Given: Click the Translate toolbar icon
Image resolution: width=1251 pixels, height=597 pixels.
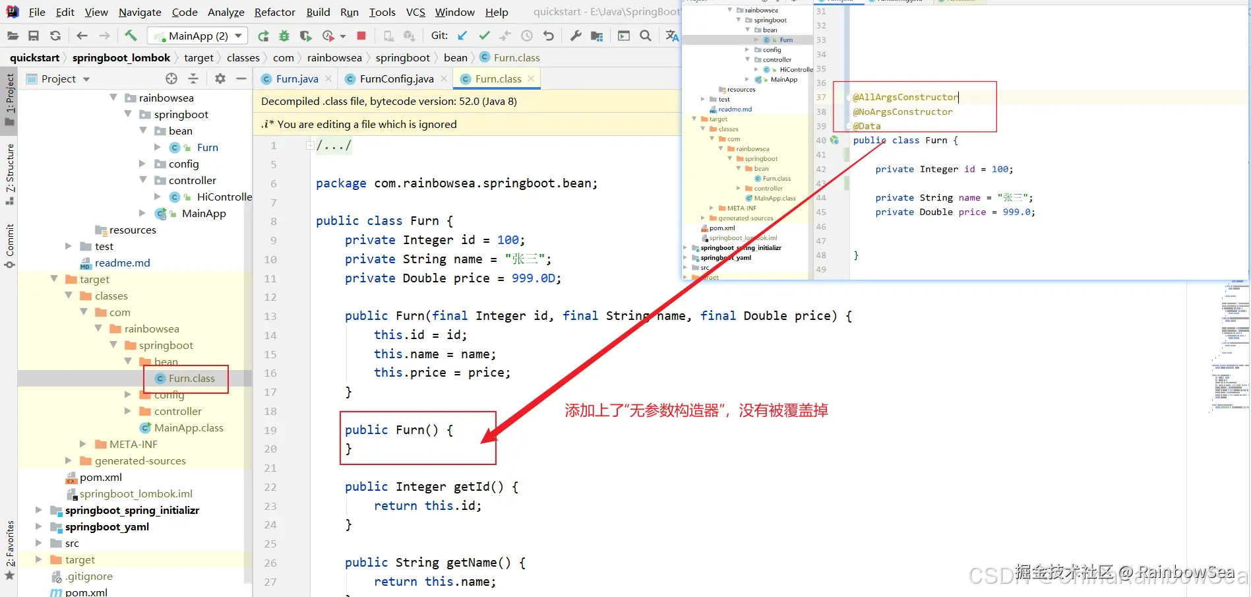Looking at the screenshot, I should click(672, 36).
